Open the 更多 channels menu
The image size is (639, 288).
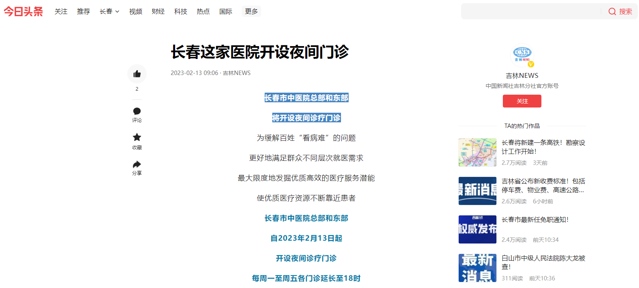(251, 12)
